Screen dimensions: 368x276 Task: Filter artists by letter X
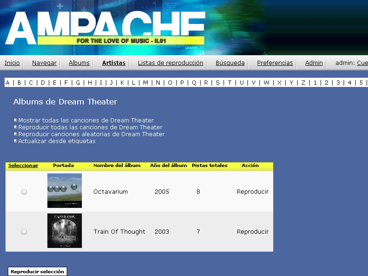[x=279, y=83]
